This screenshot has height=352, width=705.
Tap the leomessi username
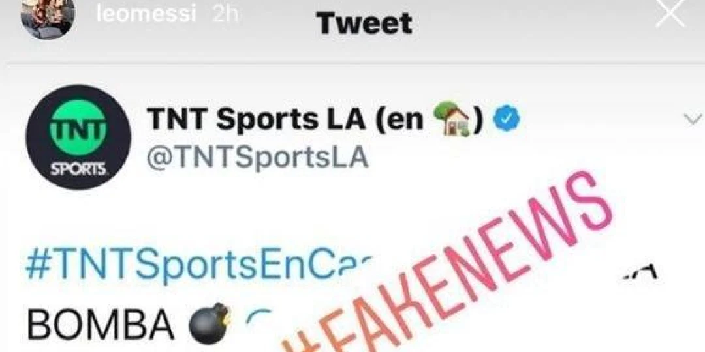(147, 14)
